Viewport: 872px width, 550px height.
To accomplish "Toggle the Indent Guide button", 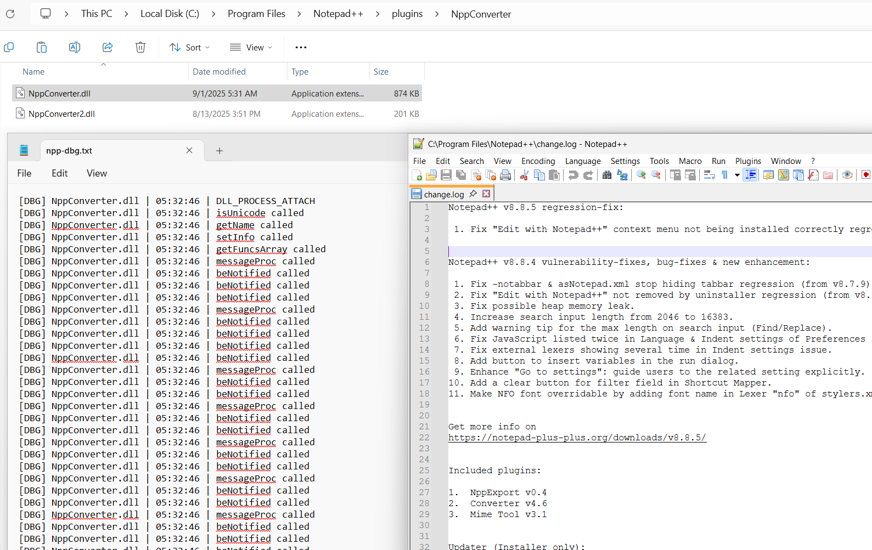I will pos(750,175).
